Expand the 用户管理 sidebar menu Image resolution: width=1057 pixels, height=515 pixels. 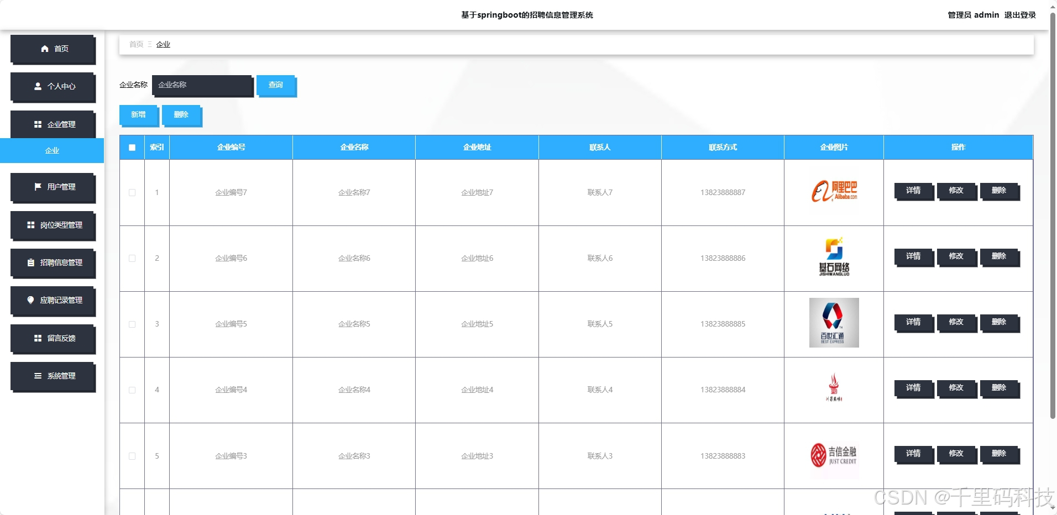coord(53,187)
